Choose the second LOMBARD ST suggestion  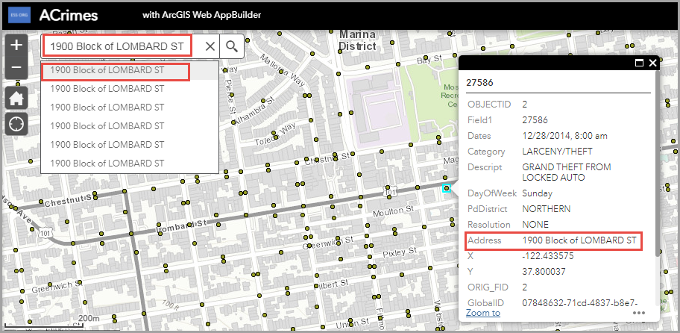tap(107, 88)
